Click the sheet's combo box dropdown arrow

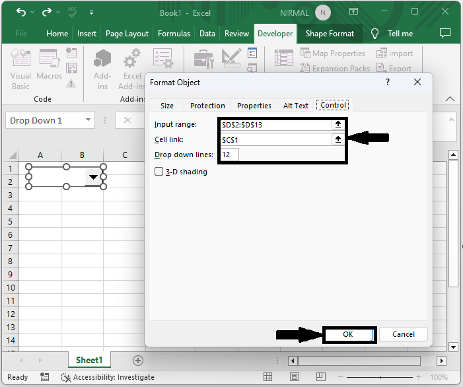pyautogui.click(x=93, y=177)
